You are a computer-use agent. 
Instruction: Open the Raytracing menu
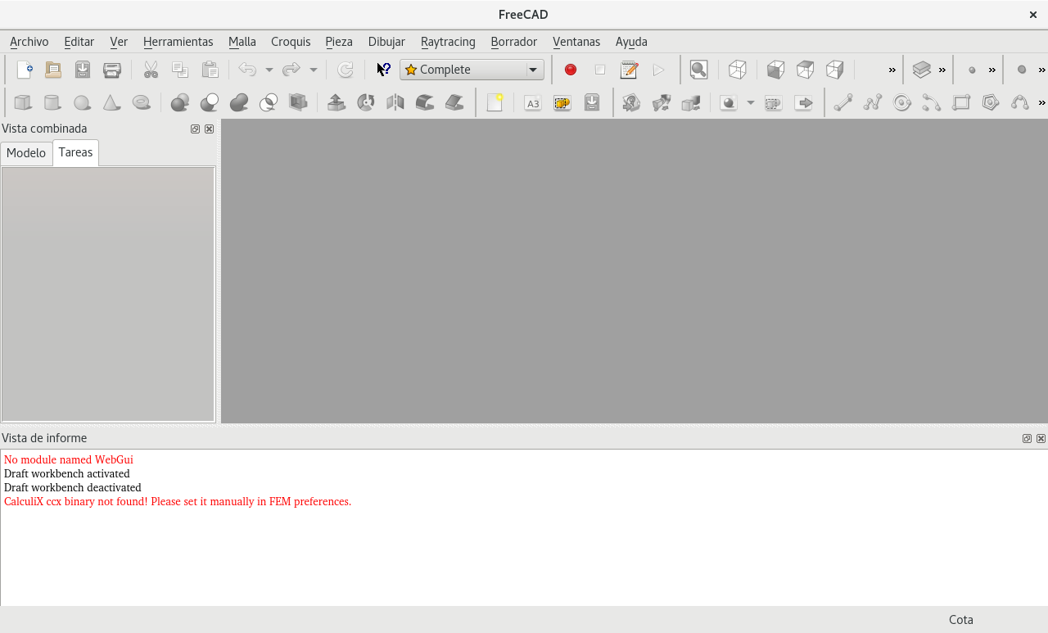[x=448, y=42]
